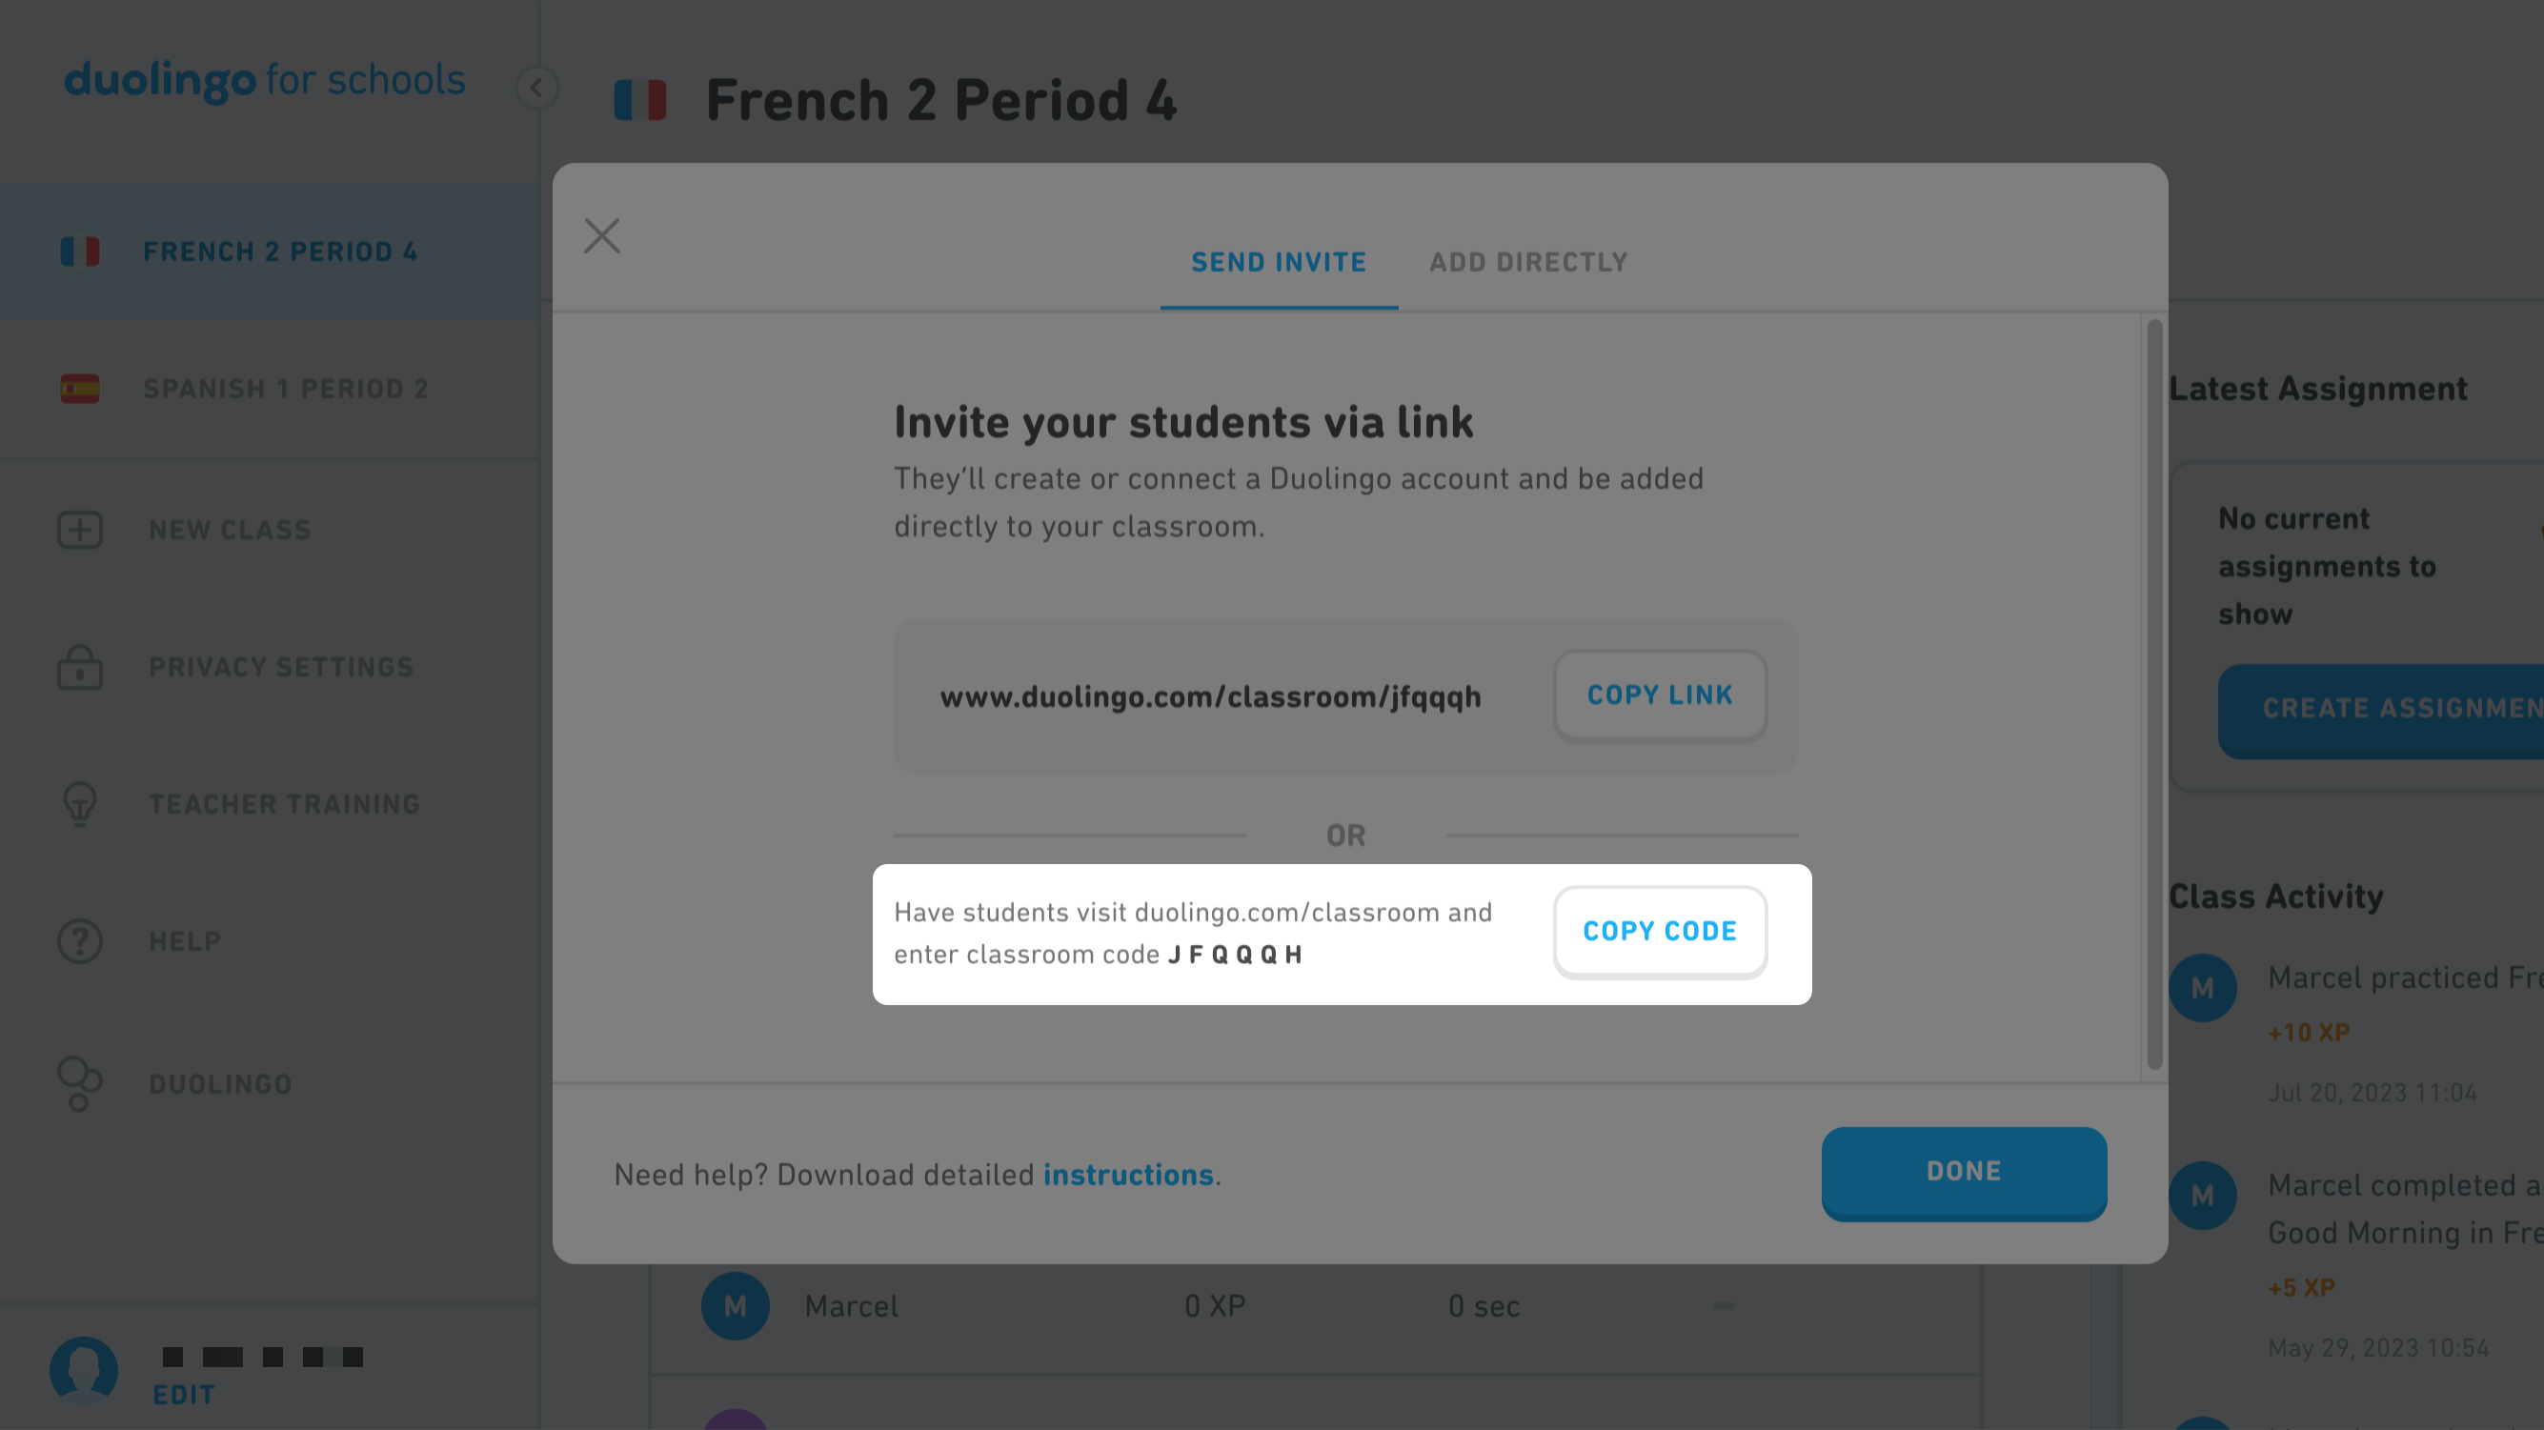Click the classroom link input field
Image resolution: width=2544 pixels, height=1430 pixels.
(1211, 695)
